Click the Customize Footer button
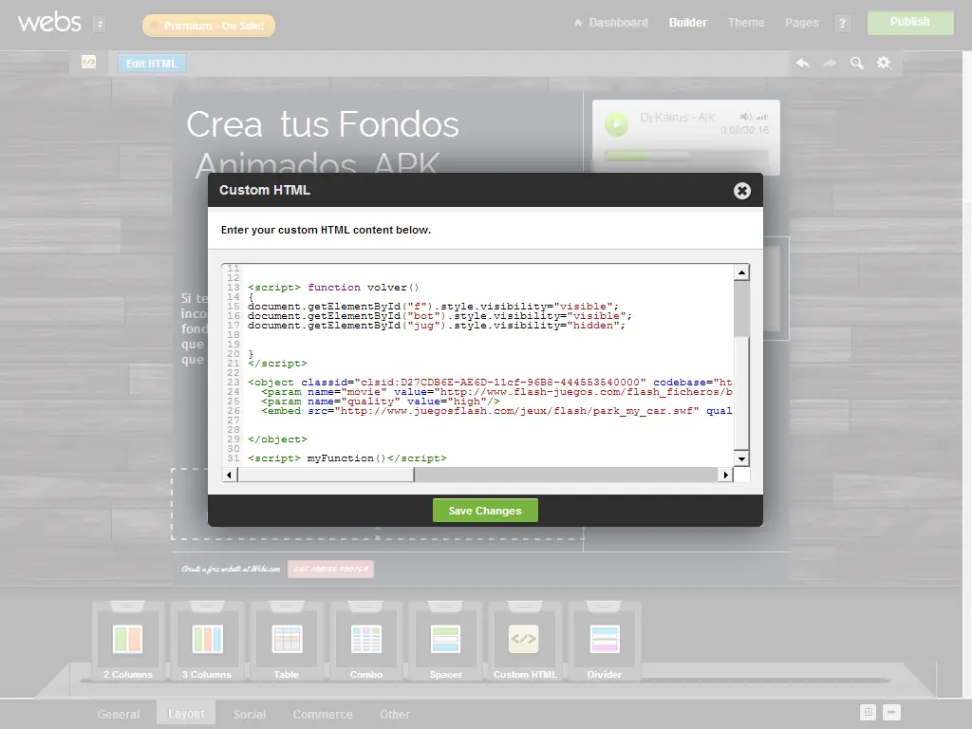Viewport: 972px width, 729px height. tap(330, 570)
